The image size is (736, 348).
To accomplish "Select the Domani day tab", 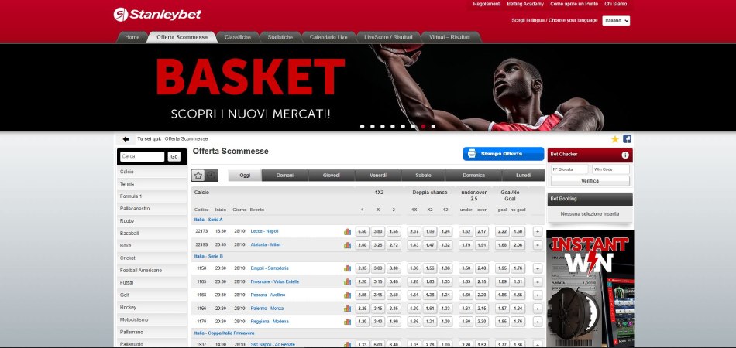I will 284,176.
